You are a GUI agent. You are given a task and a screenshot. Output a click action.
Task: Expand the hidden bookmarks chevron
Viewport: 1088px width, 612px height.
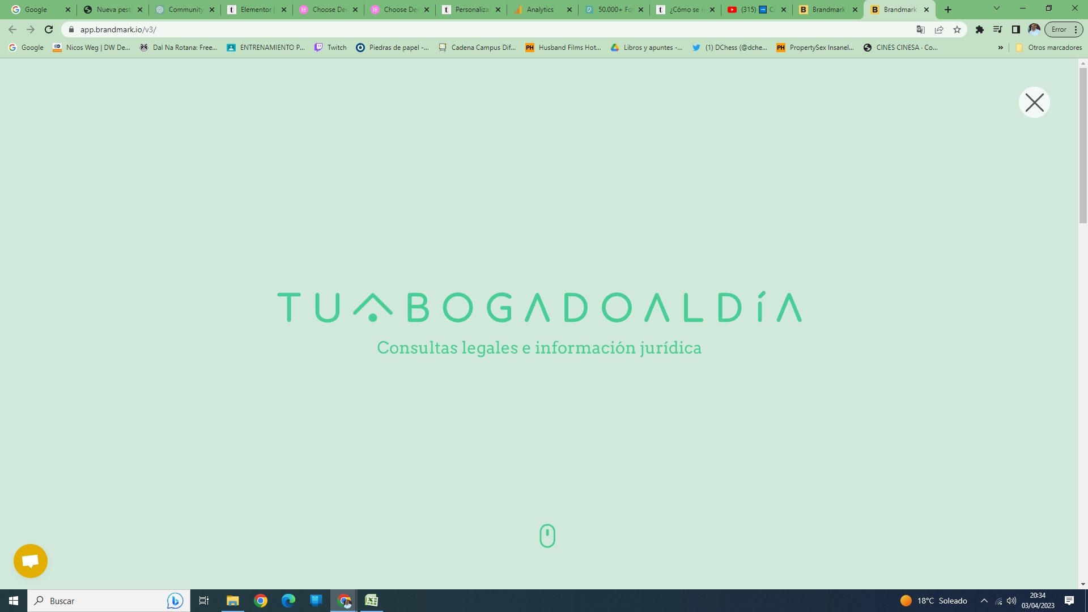pos(1000,48)
